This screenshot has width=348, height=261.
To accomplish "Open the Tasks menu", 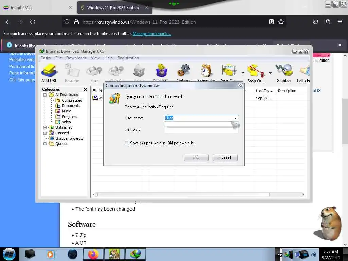I will pos(46,58).
